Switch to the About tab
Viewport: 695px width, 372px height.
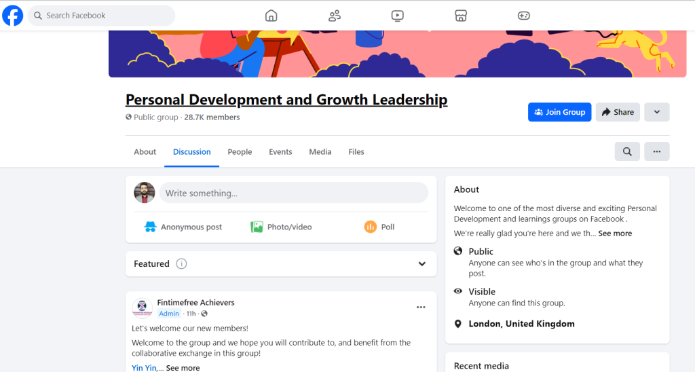tap(145, 151)
